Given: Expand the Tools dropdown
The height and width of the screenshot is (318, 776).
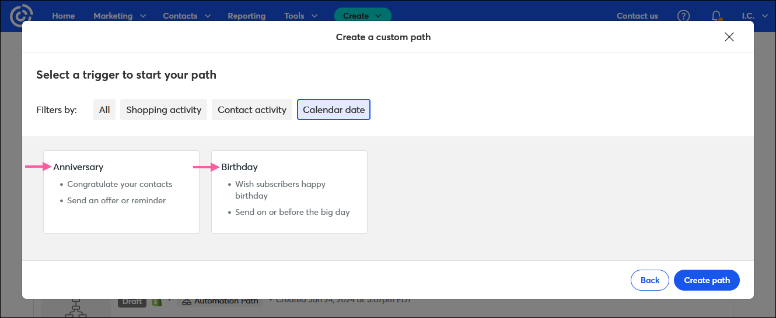Looking at the screenshot, I should tap(301, 16).
